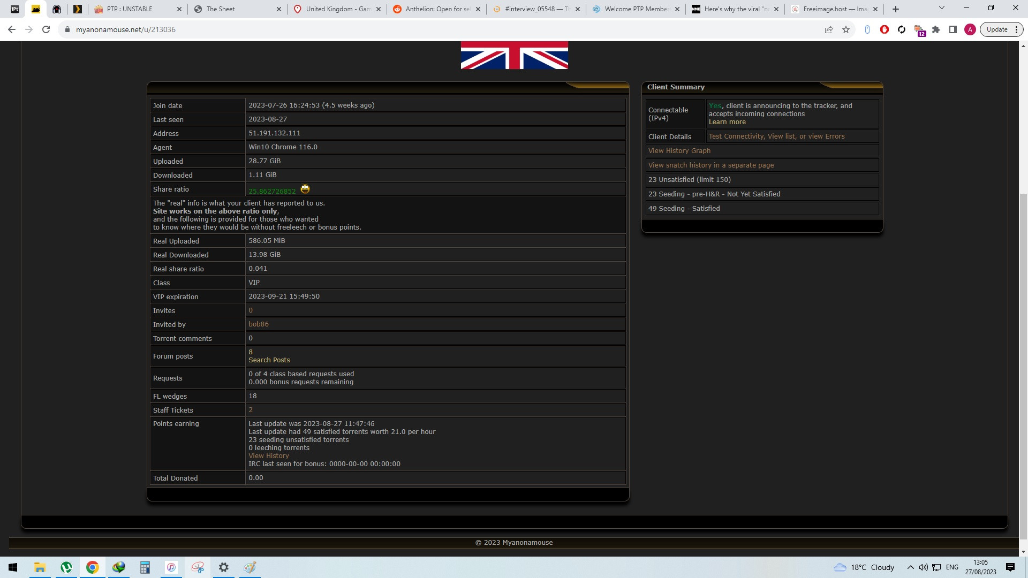Open the Chrome extensions puzzle icon
Screen dimensions: 1028x578
[x=936, y=29]
